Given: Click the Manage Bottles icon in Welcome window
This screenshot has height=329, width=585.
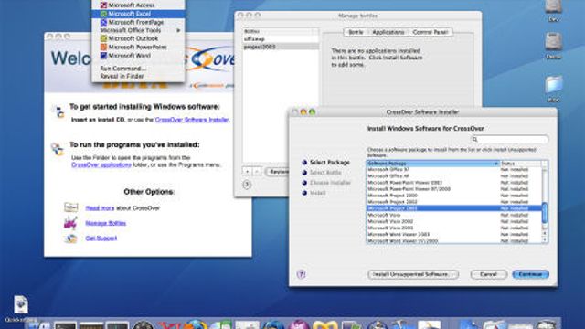Looking at the screenshot, I should (70, 223).
